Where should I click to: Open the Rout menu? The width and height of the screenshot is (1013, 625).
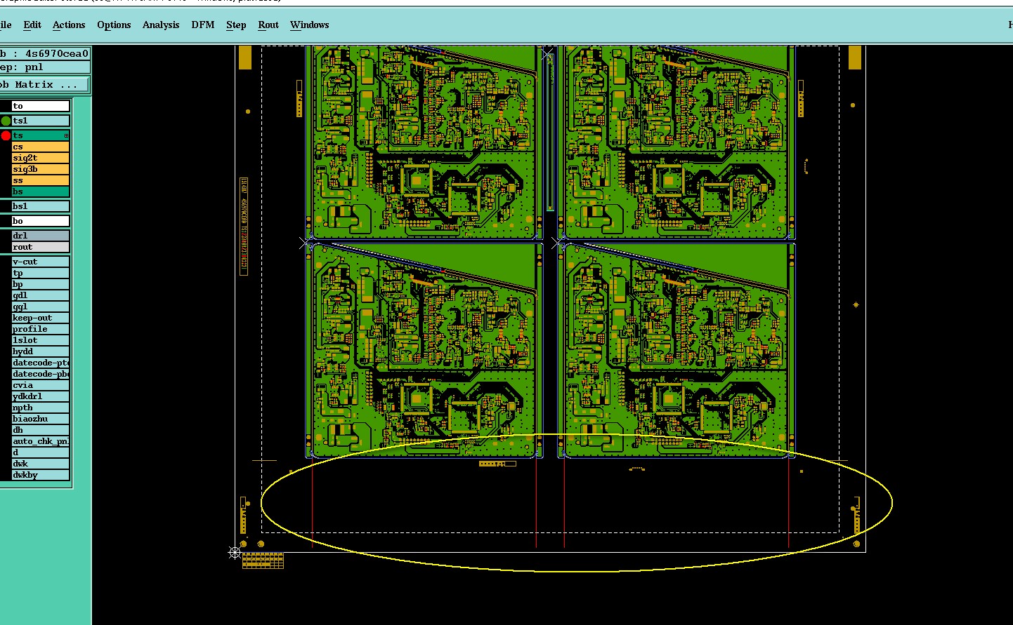(268, 25)
